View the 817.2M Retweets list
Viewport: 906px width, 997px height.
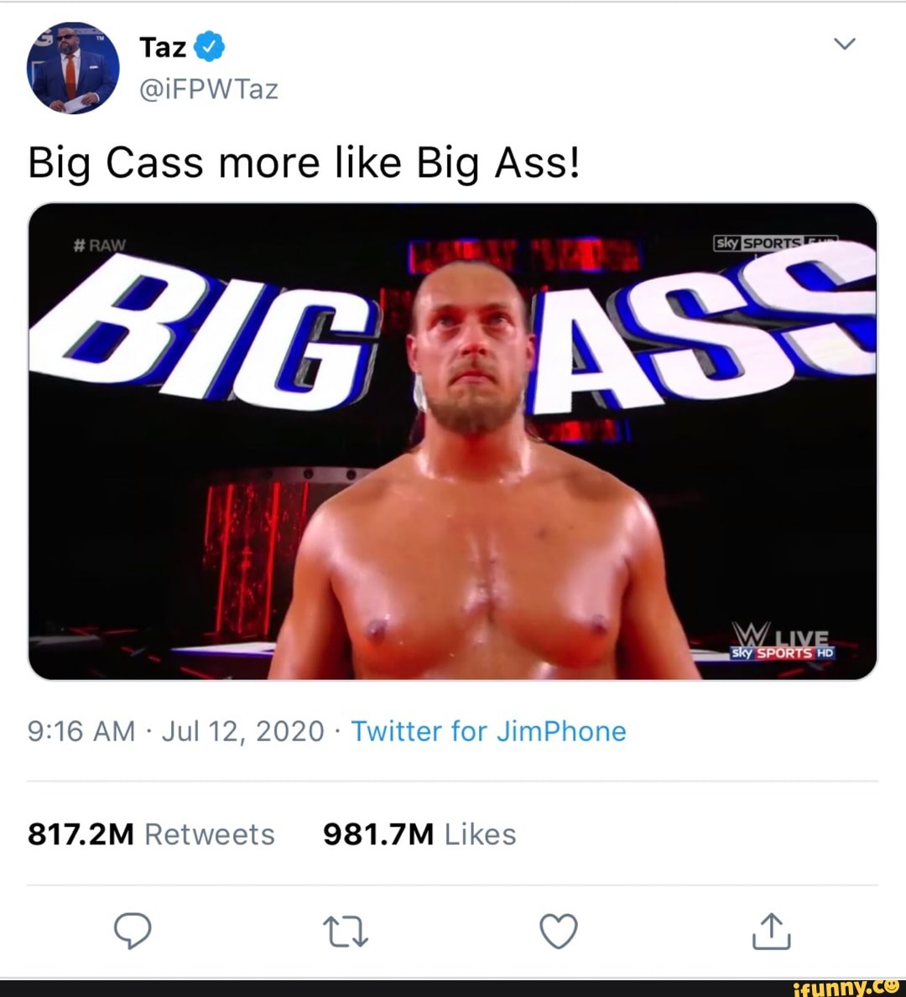151,834
